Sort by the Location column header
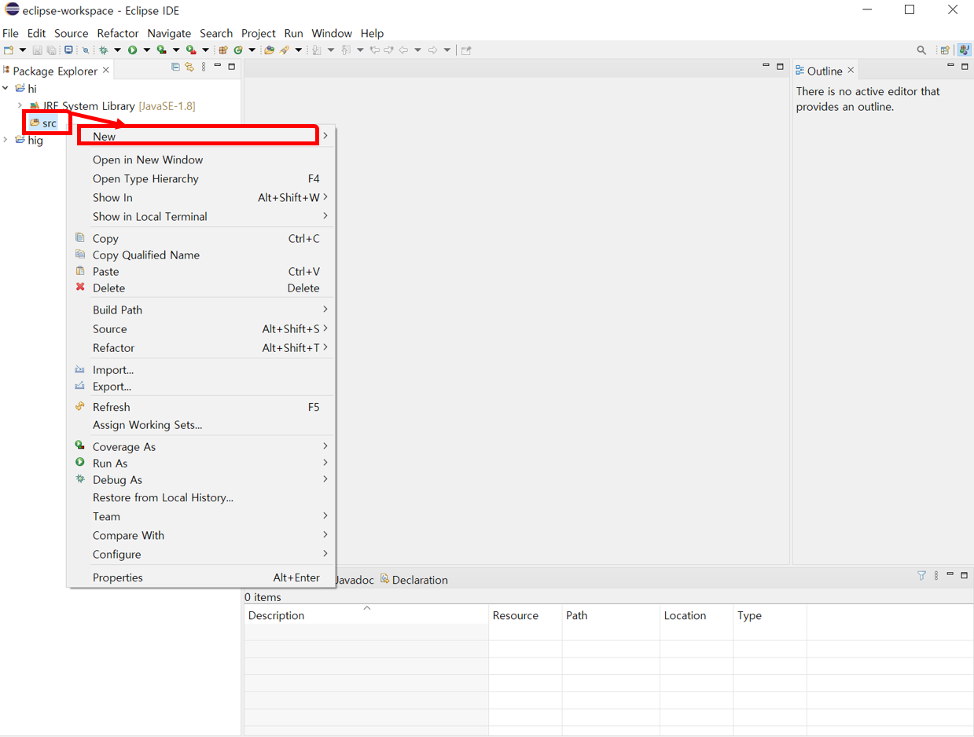This screenshot has height=737, width=974. tap(697, 615)
